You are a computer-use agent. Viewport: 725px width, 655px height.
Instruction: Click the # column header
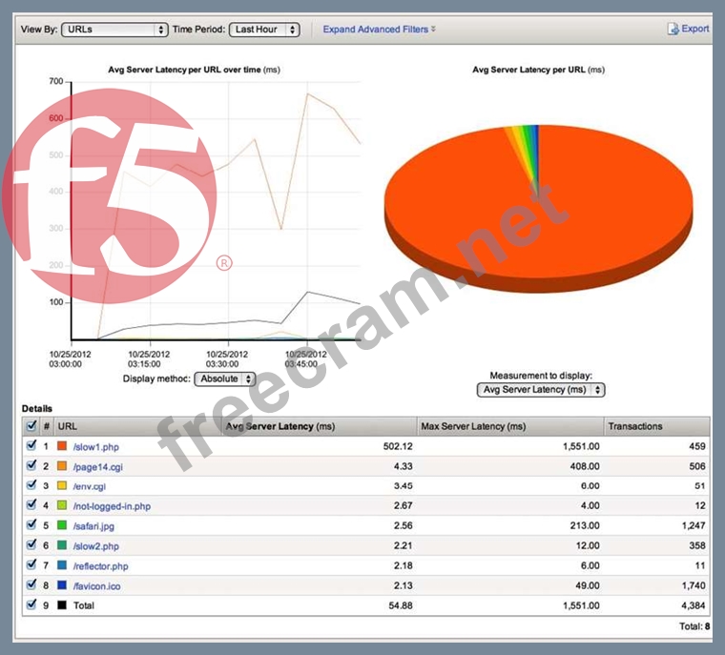coord(46,426)
